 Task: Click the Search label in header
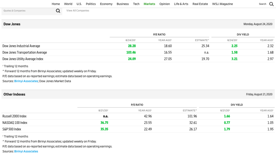[263, 4]
